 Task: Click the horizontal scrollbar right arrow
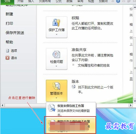tap(131, 105)
